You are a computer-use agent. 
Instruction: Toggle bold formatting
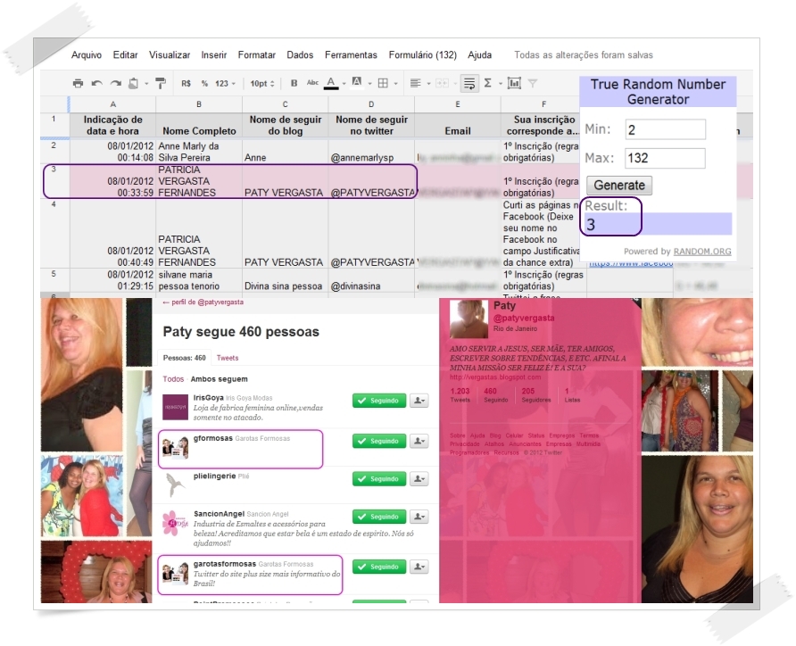click(294, 83)
